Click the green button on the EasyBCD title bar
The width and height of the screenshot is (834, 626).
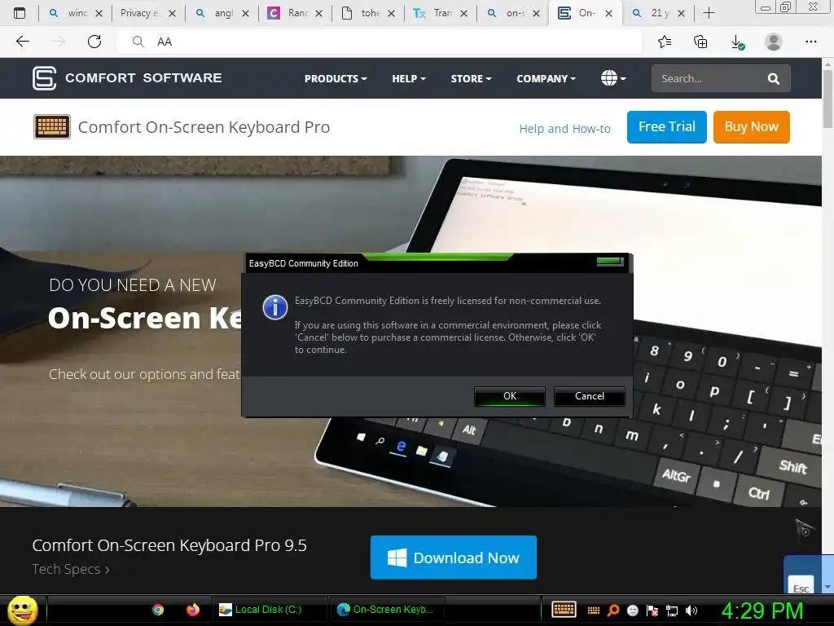[609, 262]
